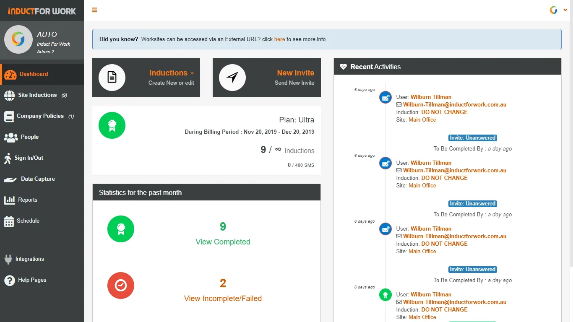This screenshot has height=322, width=573.
Task: Click the 'Plan: Ultra' text
Action: point(297,120)
